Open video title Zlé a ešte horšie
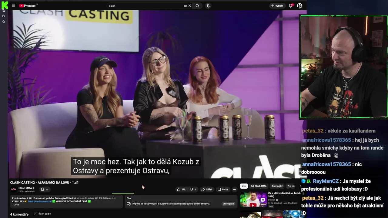Viewport: 388px width, 218px height. click(284, 195)
